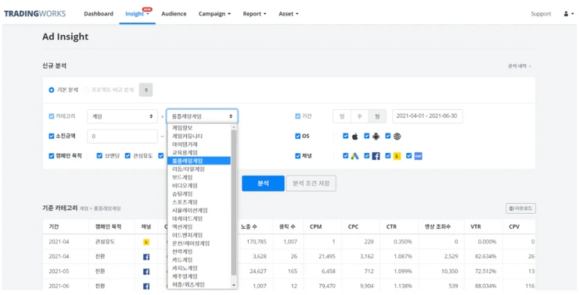Screen dimensions: 579x295
Task: Open the Asset dropdown menu
Action: [289, 14]
